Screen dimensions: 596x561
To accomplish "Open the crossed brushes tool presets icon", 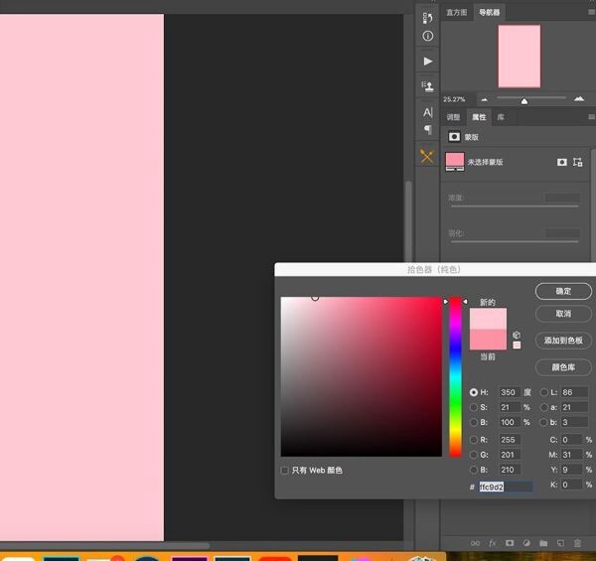I will [x=427, y=156].
